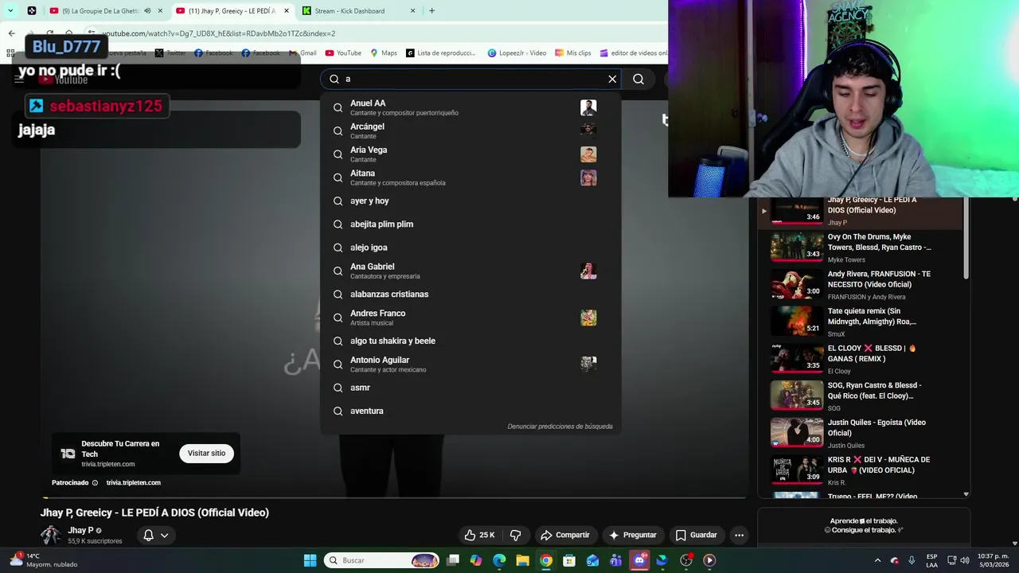Open the YouTube bookmark

[343, 53]
